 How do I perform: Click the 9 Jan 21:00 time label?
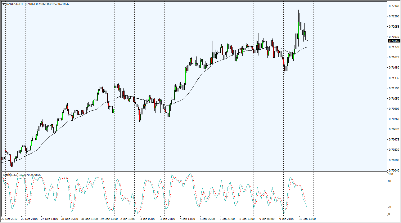click(x=288, y=219)
